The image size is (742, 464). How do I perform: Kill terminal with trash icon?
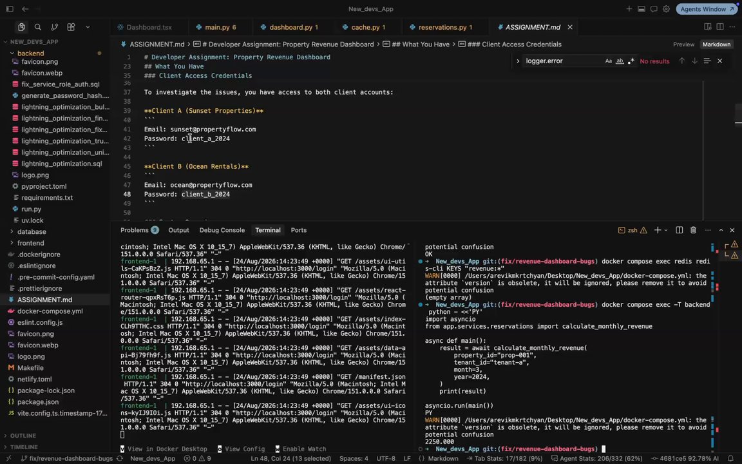693,230
